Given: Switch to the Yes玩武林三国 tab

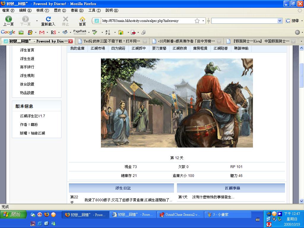Looking at the screenshot, I should (x=112, y=41).
